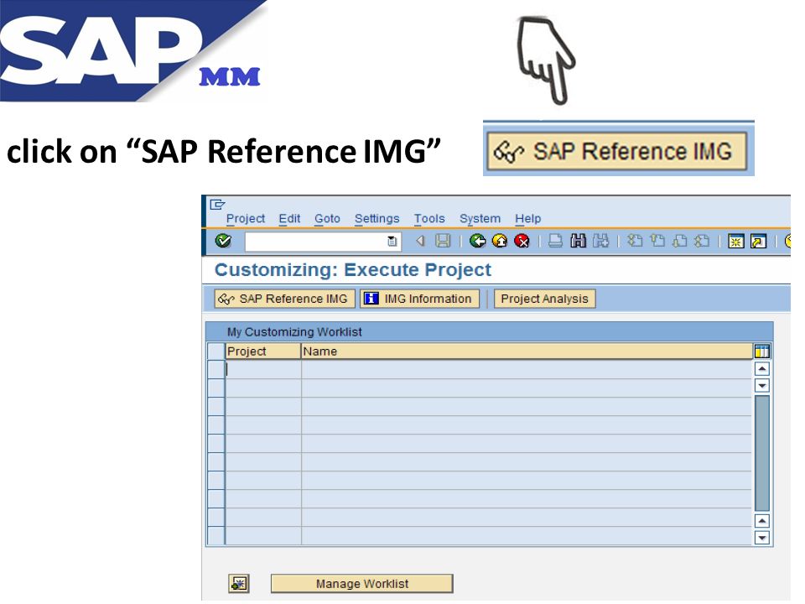Open table column configuration icon beside Name header

click(762, 351)
